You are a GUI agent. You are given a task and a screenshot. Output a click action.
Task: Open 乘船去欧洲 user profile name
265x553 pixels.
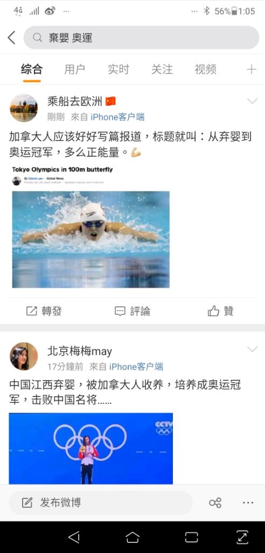[x=75, y=102]
